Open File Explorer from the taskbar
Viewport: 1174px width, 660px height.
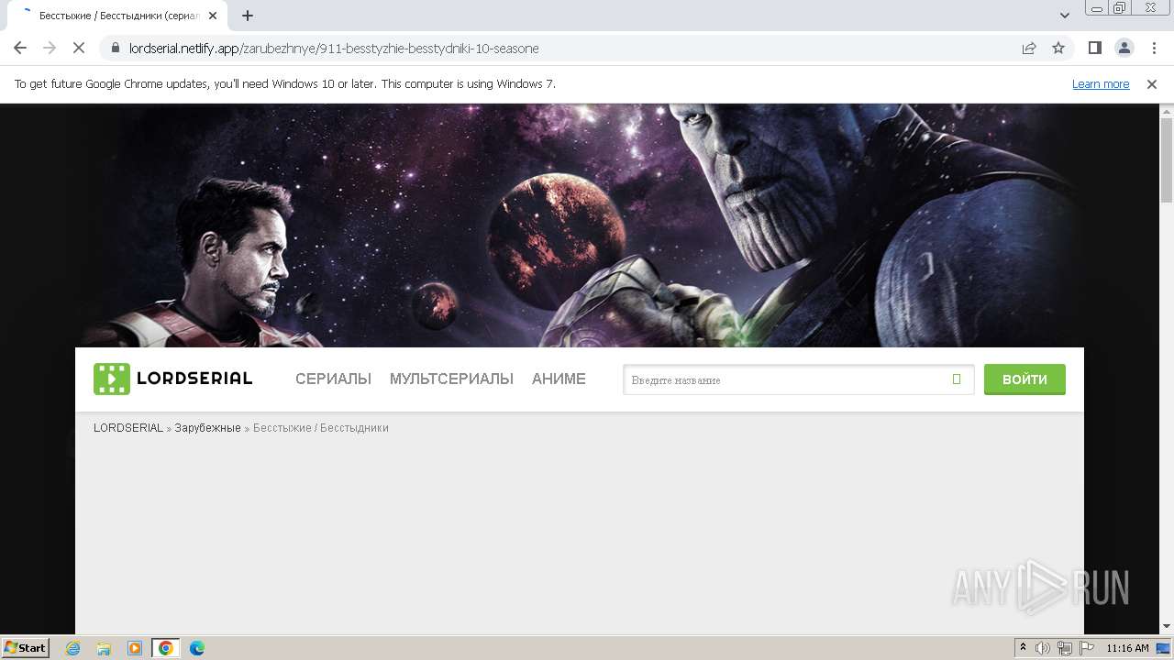point(104,648)
